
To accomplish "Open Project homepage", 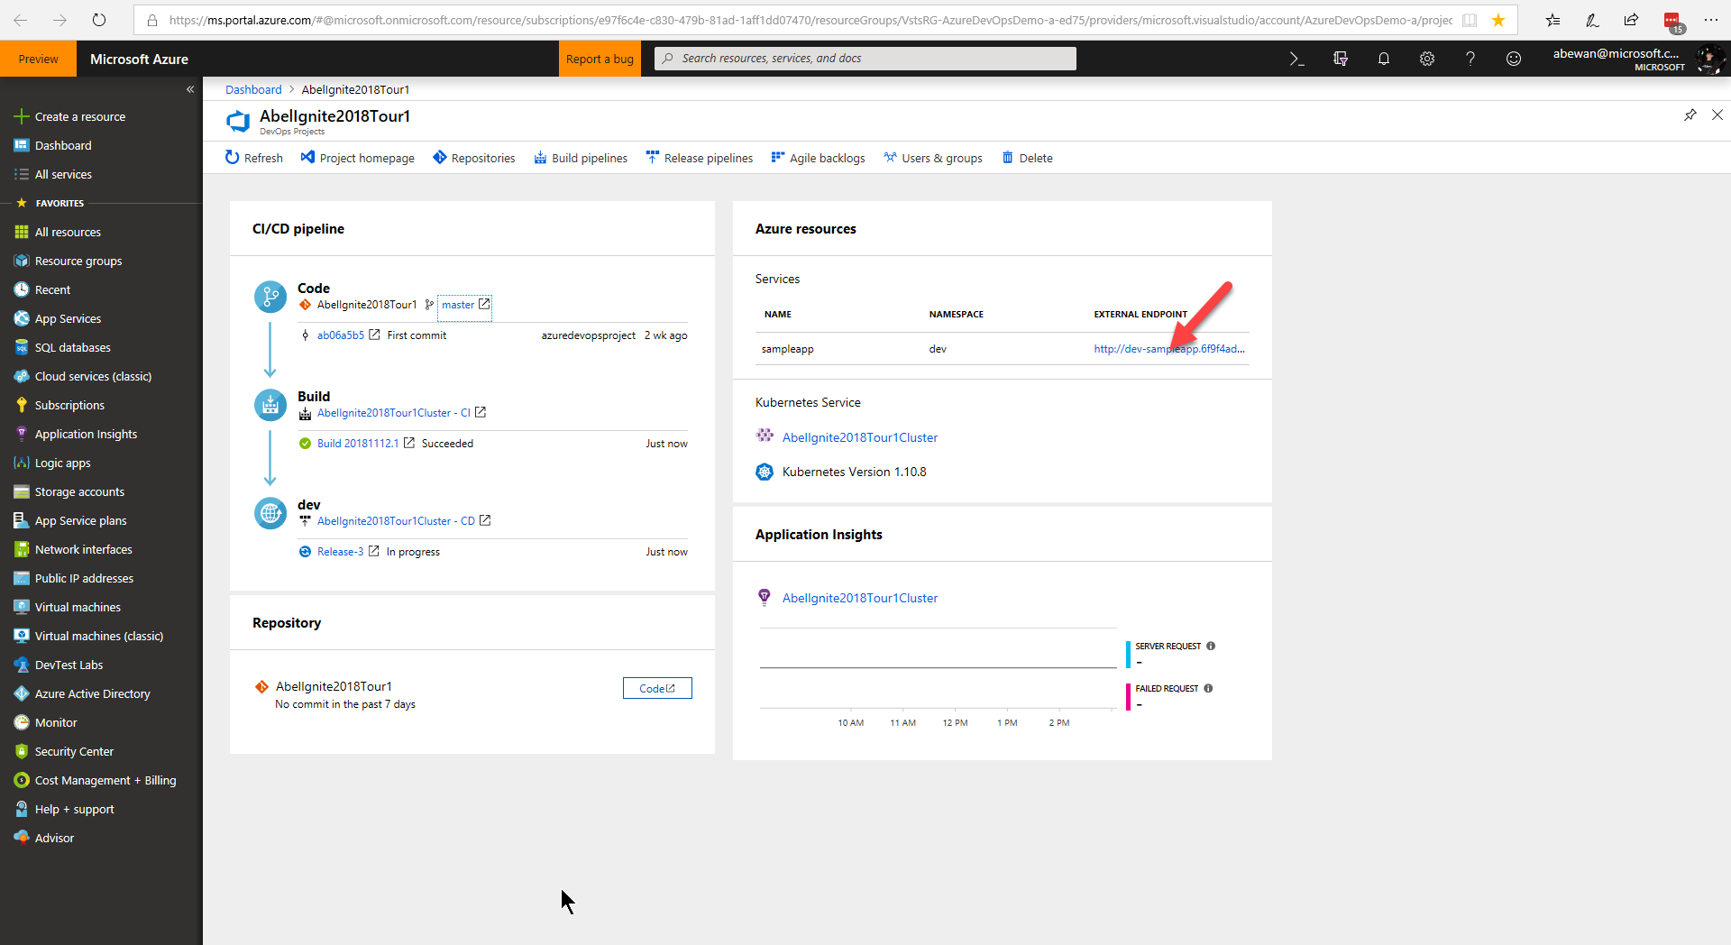I will (358, 158).
